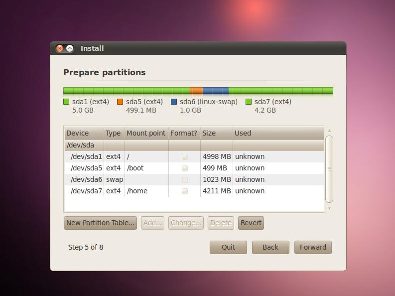Click the partition list scrollbar handle
This screenshot has height=296, width=395.
[329, 169]
